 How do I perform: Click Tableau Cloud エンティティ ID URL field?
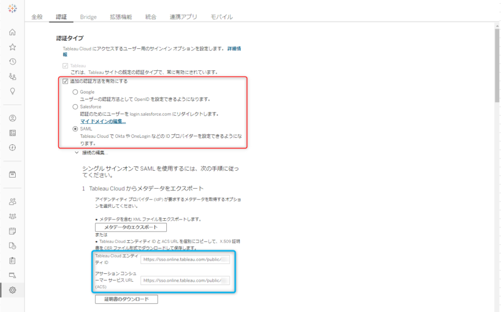coord(185,259)
